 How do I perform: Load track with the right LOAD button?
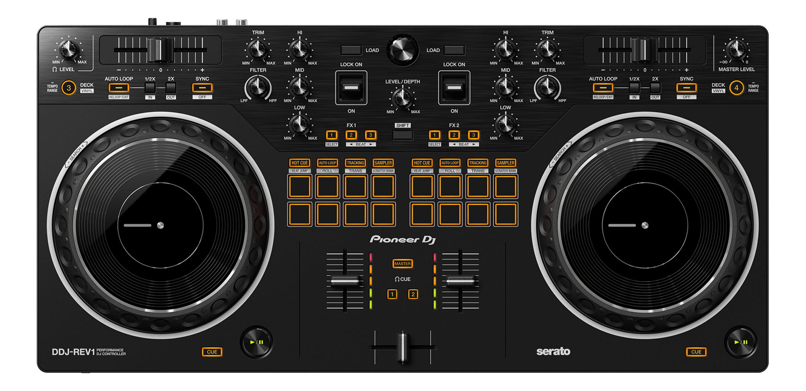point(454,50)
